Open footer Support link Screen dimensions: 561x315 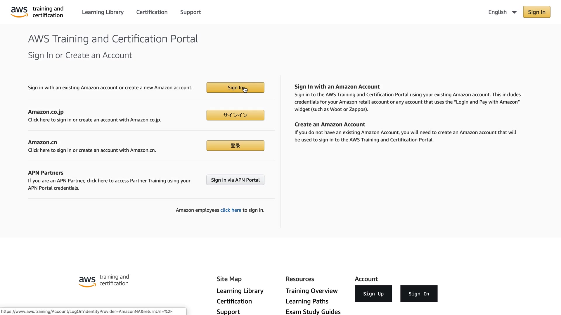228,311
